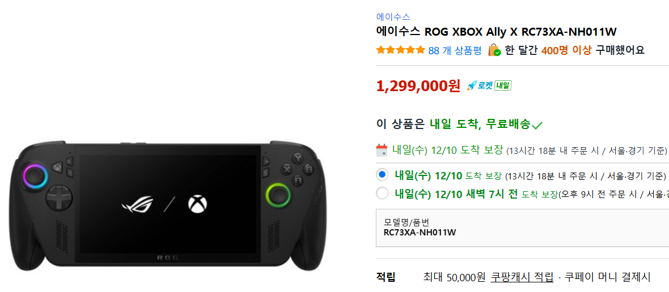
Task: Select the 새벽 7시 전 도착 보장 radio option
Action: [x=382, y=194]
